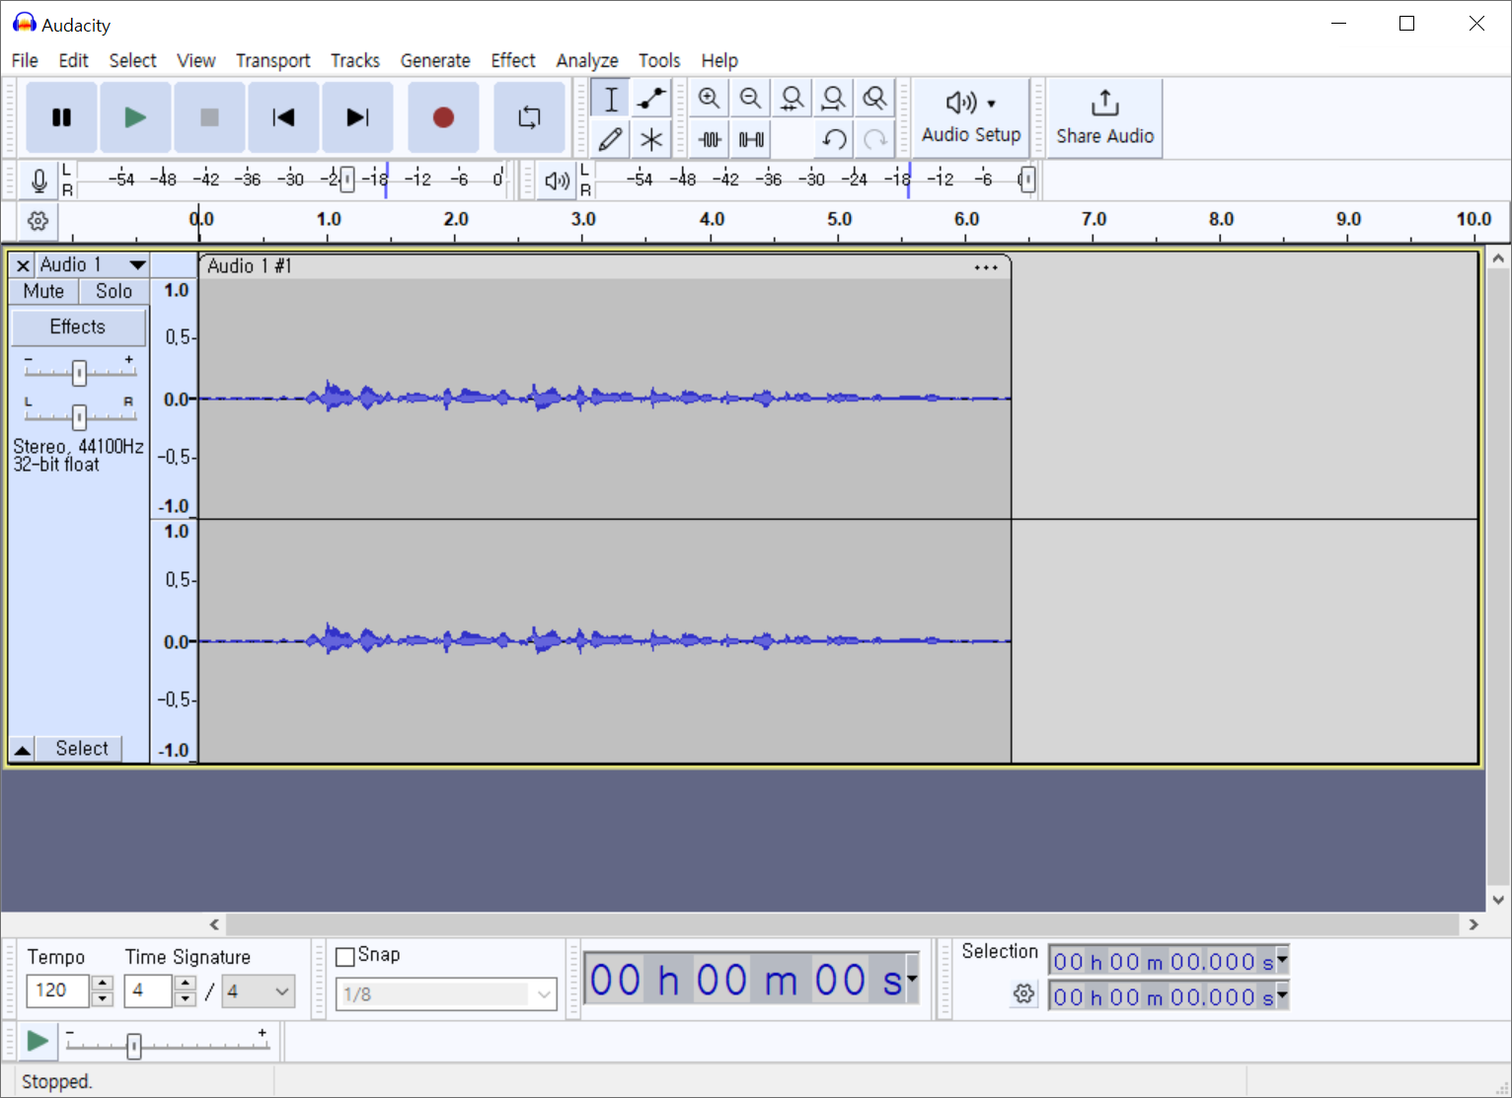Click Silence audio selection icon
1512x1098 pixels.
pyautogui.click(x=750, y=139)
